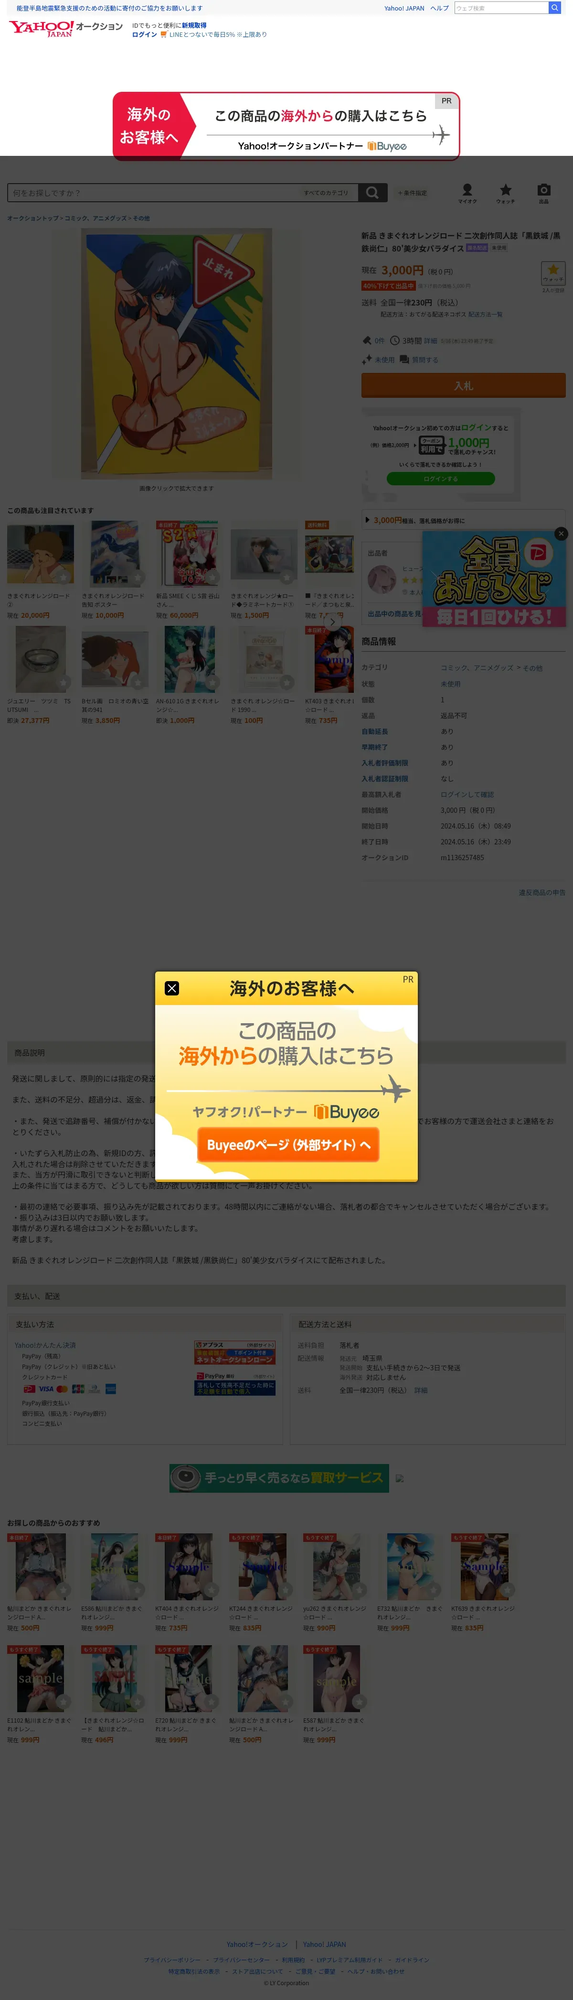Click the ログイン link in the header

[144, 34]
